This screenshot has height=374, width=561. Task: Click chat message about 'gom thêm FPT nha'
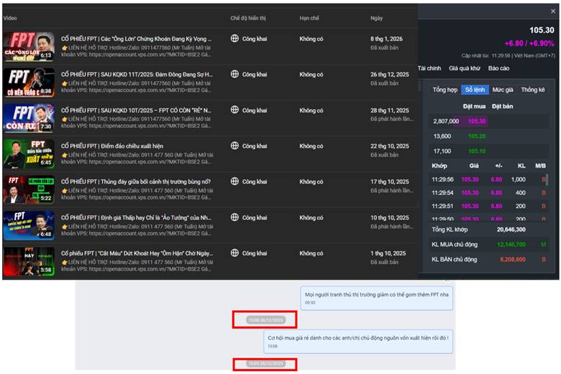pos(377,298)
